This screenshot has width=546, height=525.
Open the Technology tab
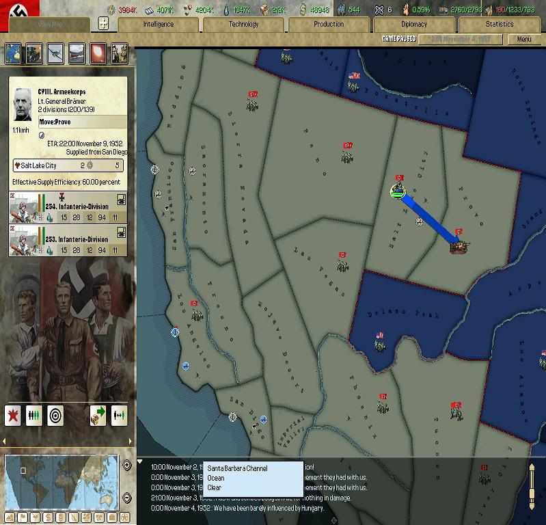tap(243, 25)
